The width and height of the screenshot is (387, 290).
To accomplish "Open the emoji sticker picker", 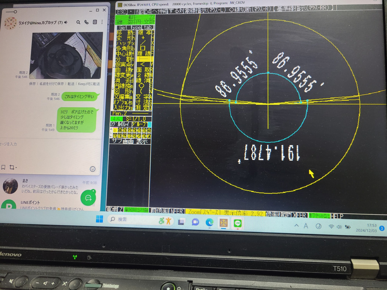I will click(93, 168).
